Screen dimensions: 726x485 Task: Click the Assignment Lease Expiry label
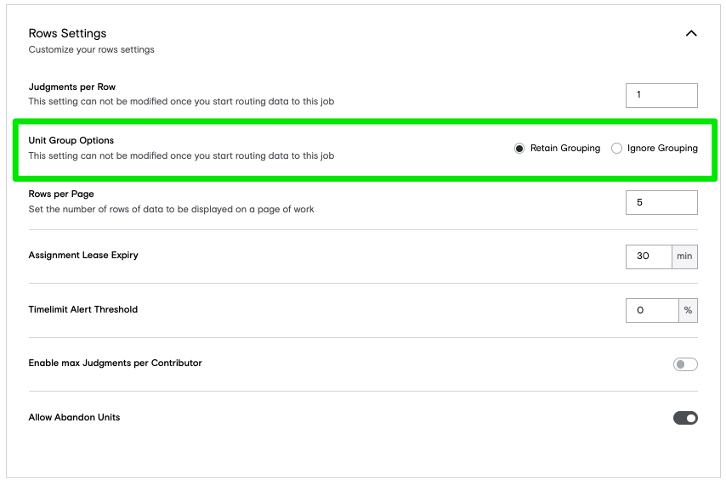(83, 255)
